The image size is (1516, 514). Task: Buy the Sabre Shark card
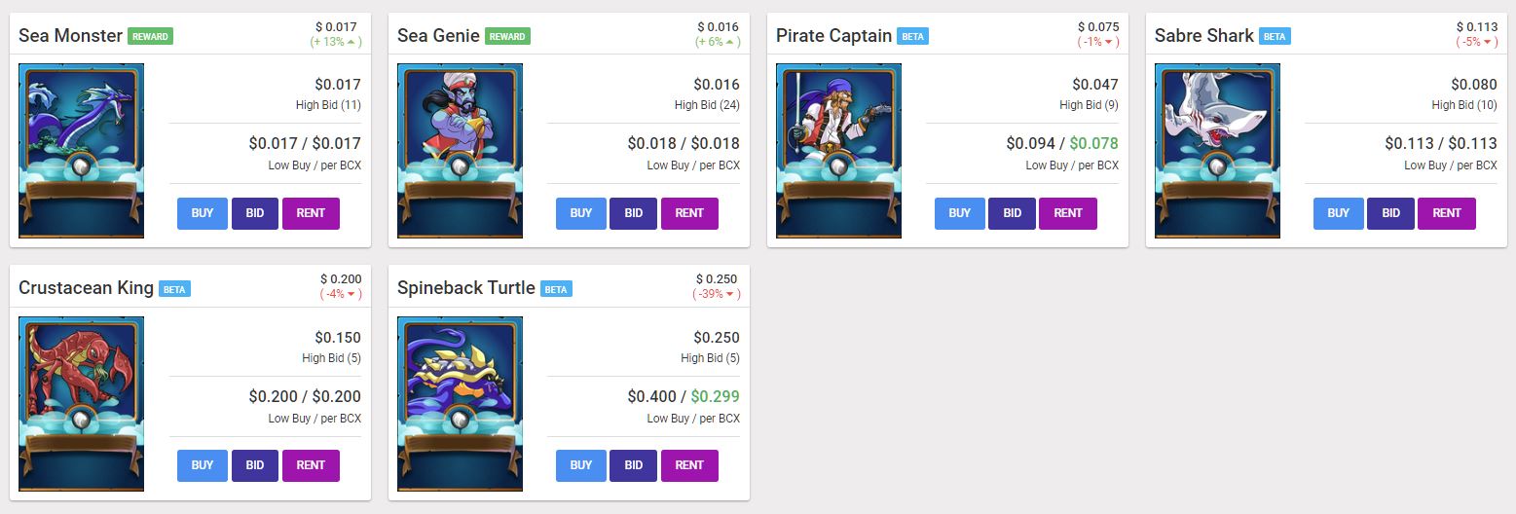point(1338,213)
